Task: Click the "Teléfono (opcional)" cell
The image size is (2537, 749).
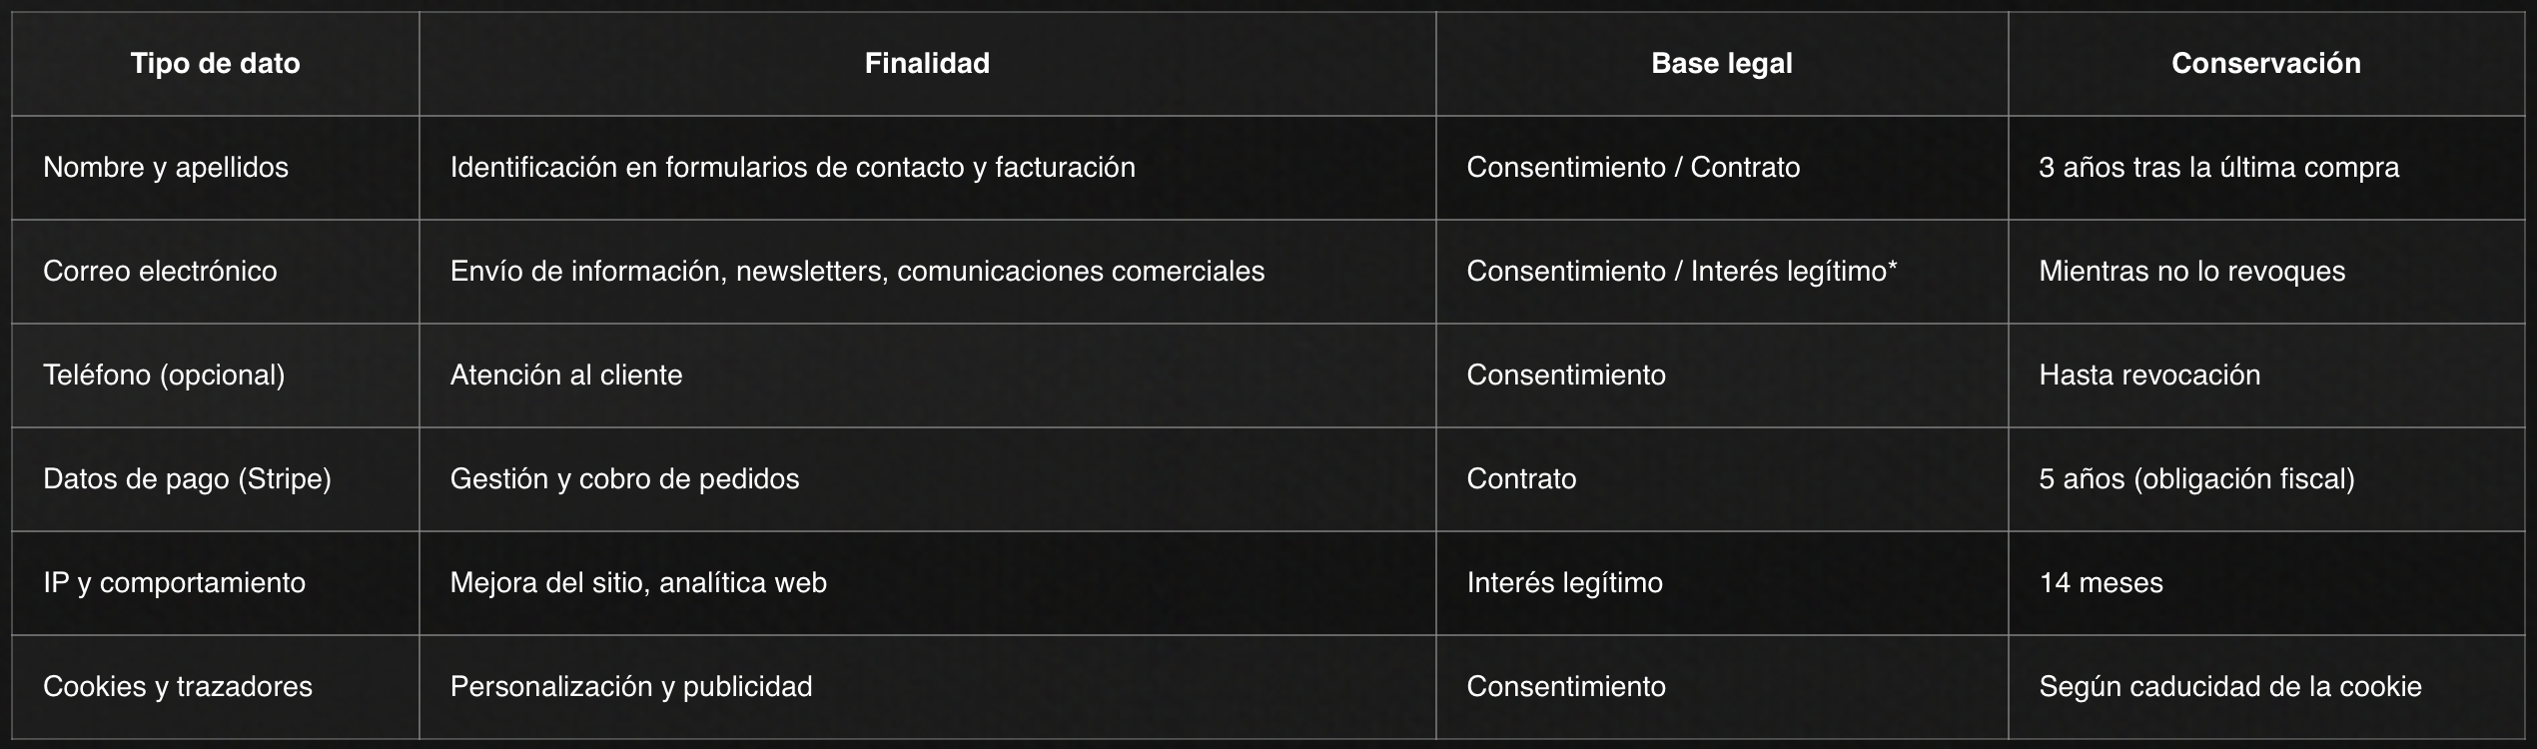Action: 164,375
